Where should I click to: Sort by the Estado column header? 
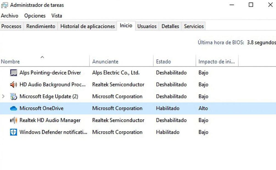[x=163, y=62]
